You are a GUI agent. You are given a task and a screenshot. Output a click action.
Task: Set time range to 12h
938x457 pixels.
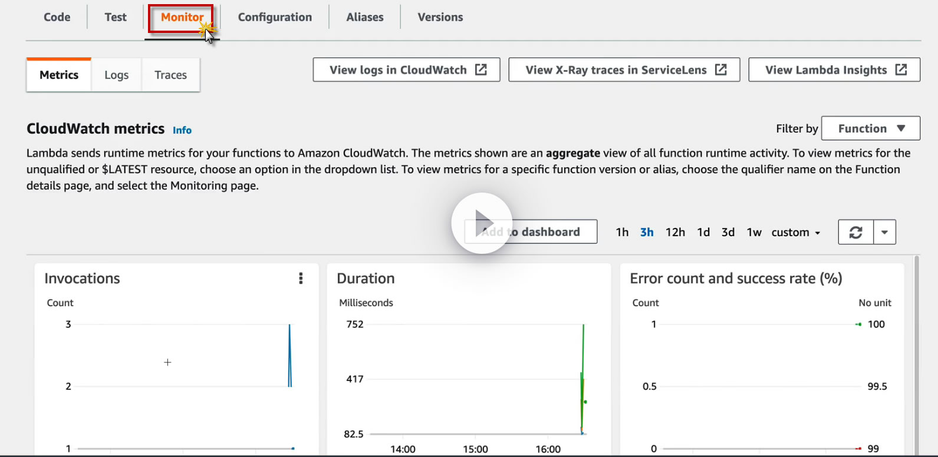(675, 232)
